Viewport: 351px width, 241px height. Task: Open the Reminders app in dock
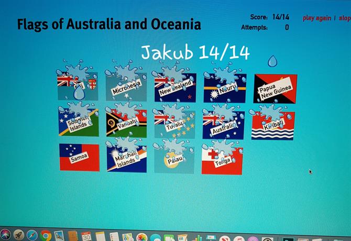coord(114,237)
